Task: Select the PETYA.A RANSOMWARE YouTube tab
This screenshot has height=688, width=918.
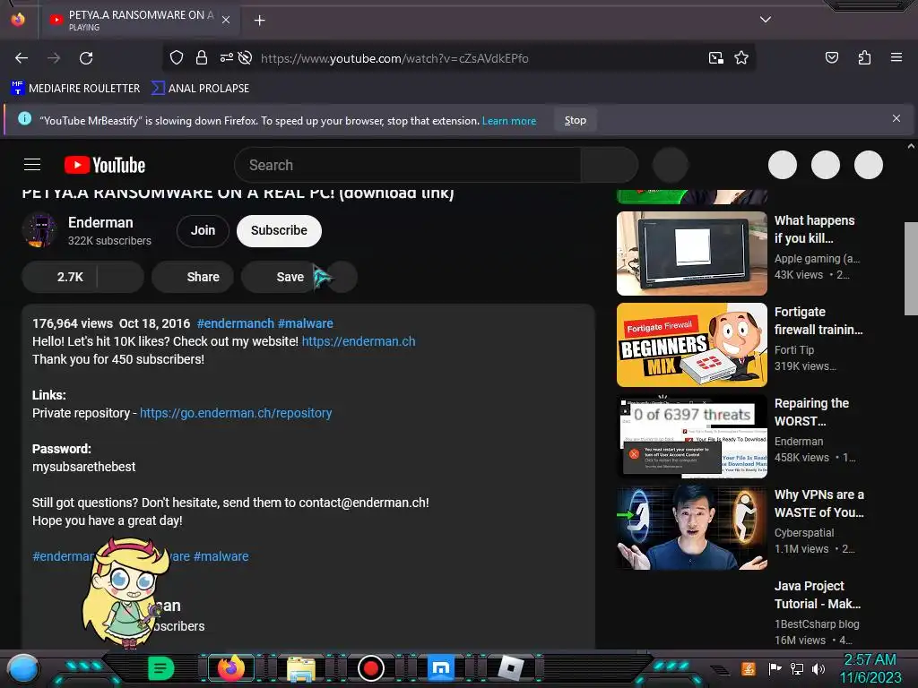Action: click(139, 20)
